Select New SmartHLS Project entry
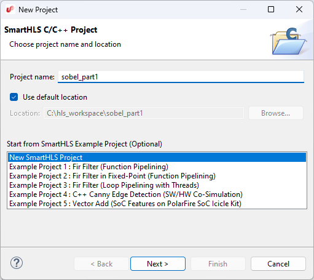The width and height of the screenshot is (314, 280). pyautogui.click(x=157, y=158)
